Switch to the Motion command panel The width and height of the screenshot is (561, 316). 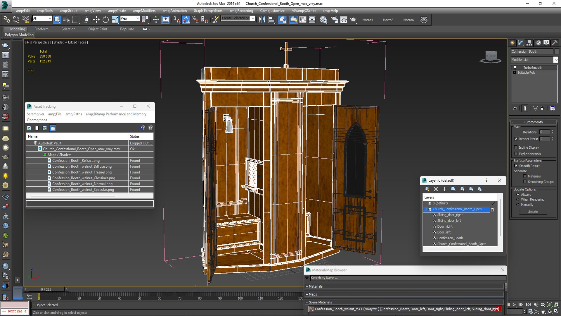pyautogui.click(x=538, y=43)
